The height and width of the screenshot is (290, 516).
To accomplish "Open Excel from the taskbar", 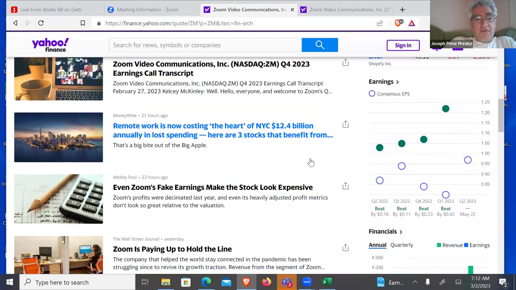I will [x=327, y=282].
